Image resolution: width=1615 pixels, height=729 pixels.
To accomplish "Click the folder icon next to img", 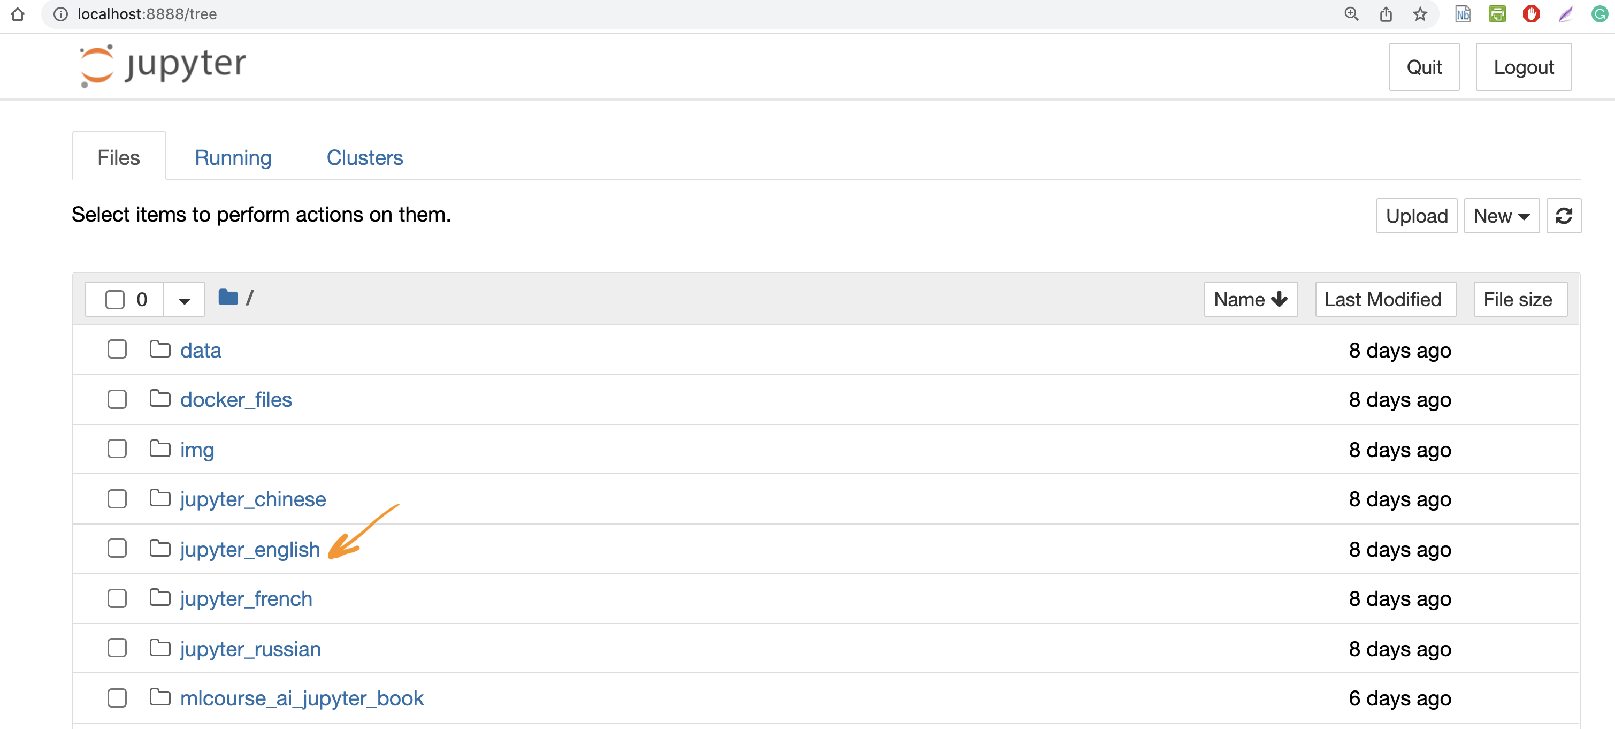I will 159,450.
